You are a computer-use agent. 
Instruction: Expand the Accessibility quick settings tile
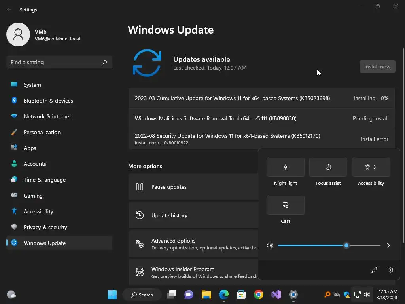371,167
